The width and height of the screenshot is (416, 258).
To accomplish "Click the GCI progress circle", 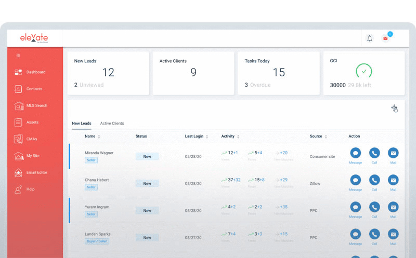I will [x=363, y=71].
